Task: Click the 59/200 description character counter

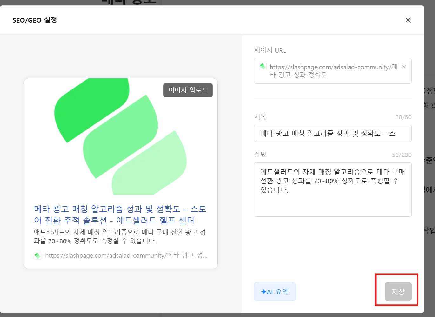Action: [402, 155]
